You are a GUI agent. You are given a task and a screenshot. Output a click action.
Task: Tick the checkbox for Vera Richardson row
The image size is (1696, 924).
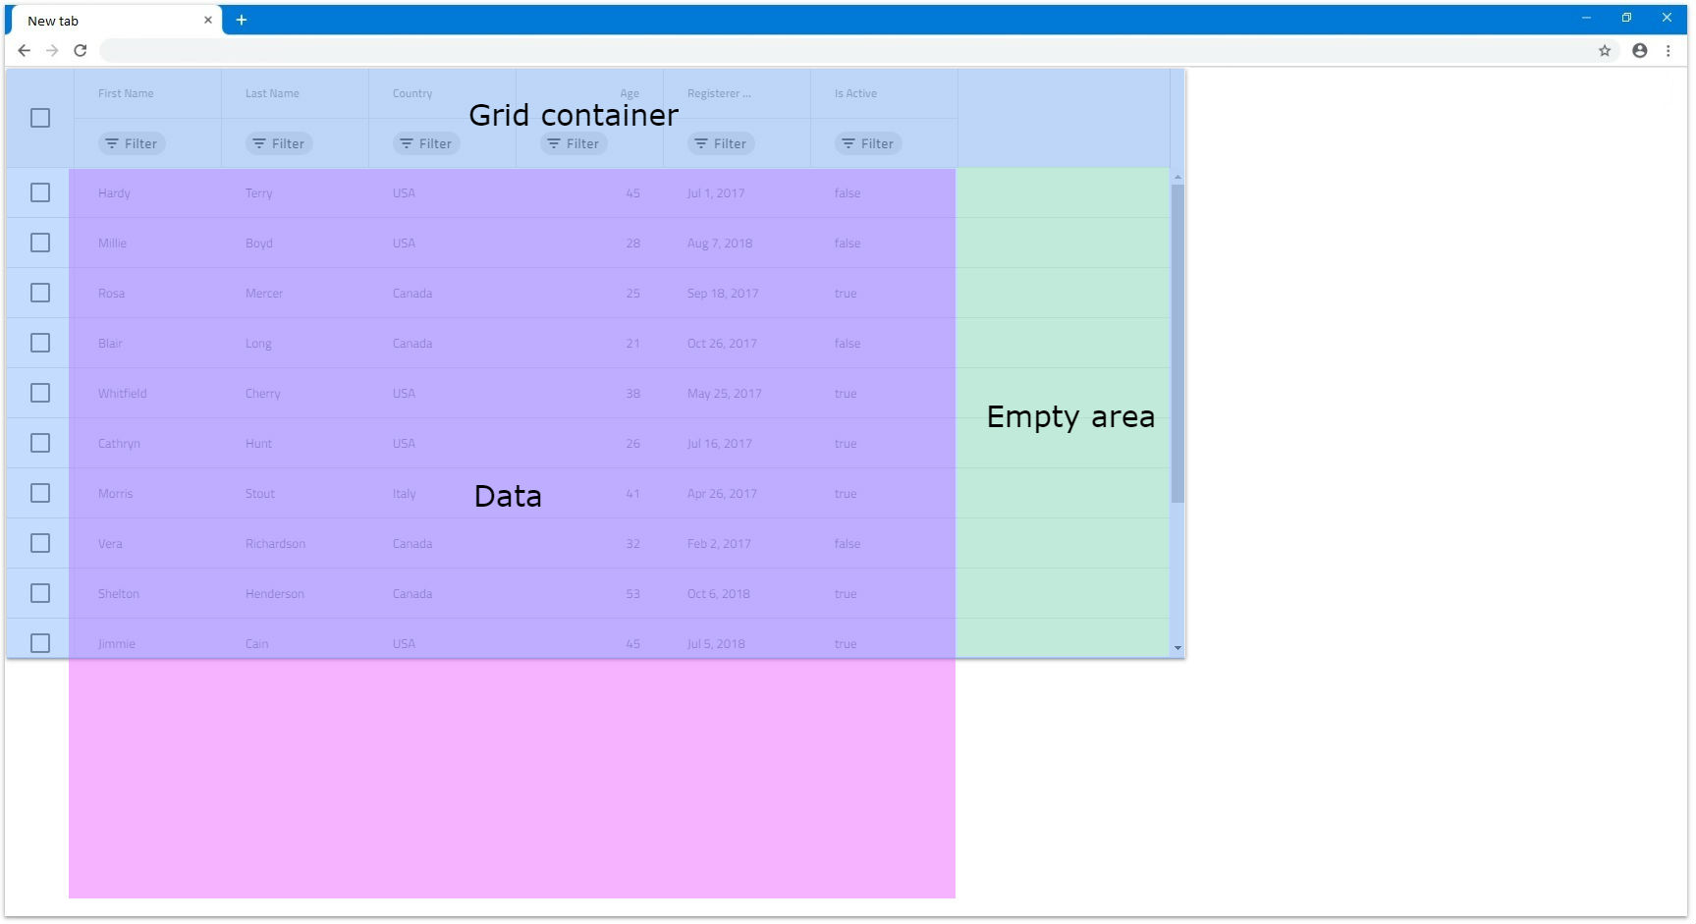tap(40, 544)
